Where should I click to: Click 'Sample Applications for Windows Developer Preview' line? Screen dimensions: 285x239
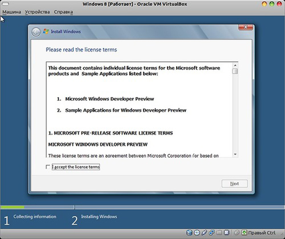(126, 110)
